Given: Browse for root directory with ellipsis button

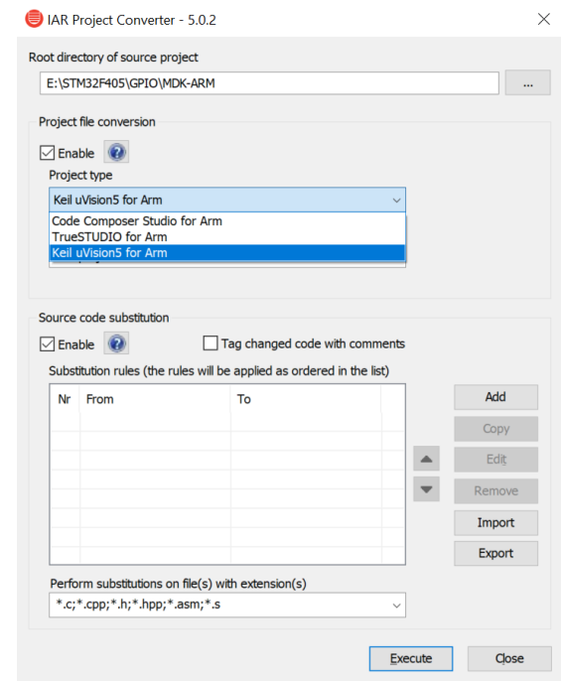Looking at the screenshot, I should [x=527, y=83].
